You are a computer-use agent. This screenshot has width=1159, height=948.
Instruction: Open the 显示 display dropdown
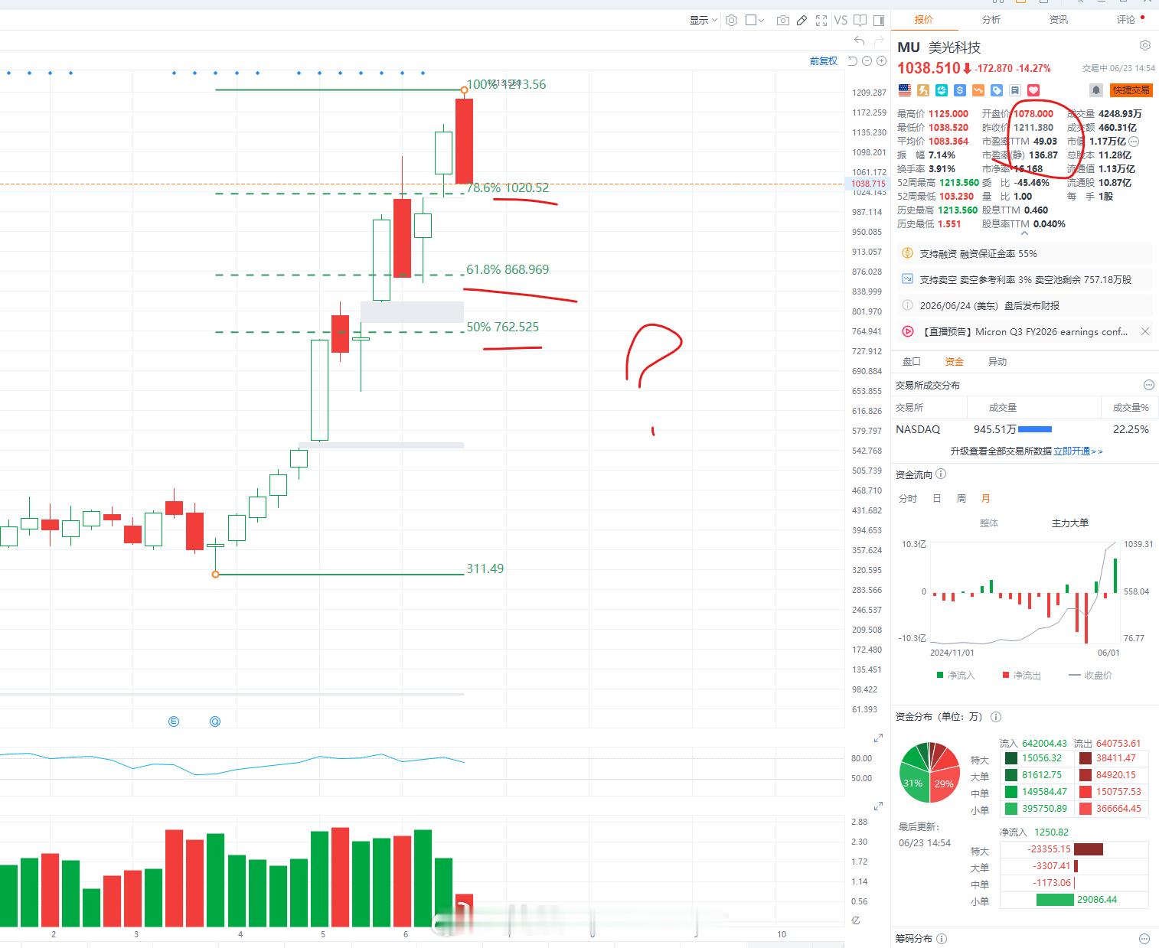coord(704,21)
